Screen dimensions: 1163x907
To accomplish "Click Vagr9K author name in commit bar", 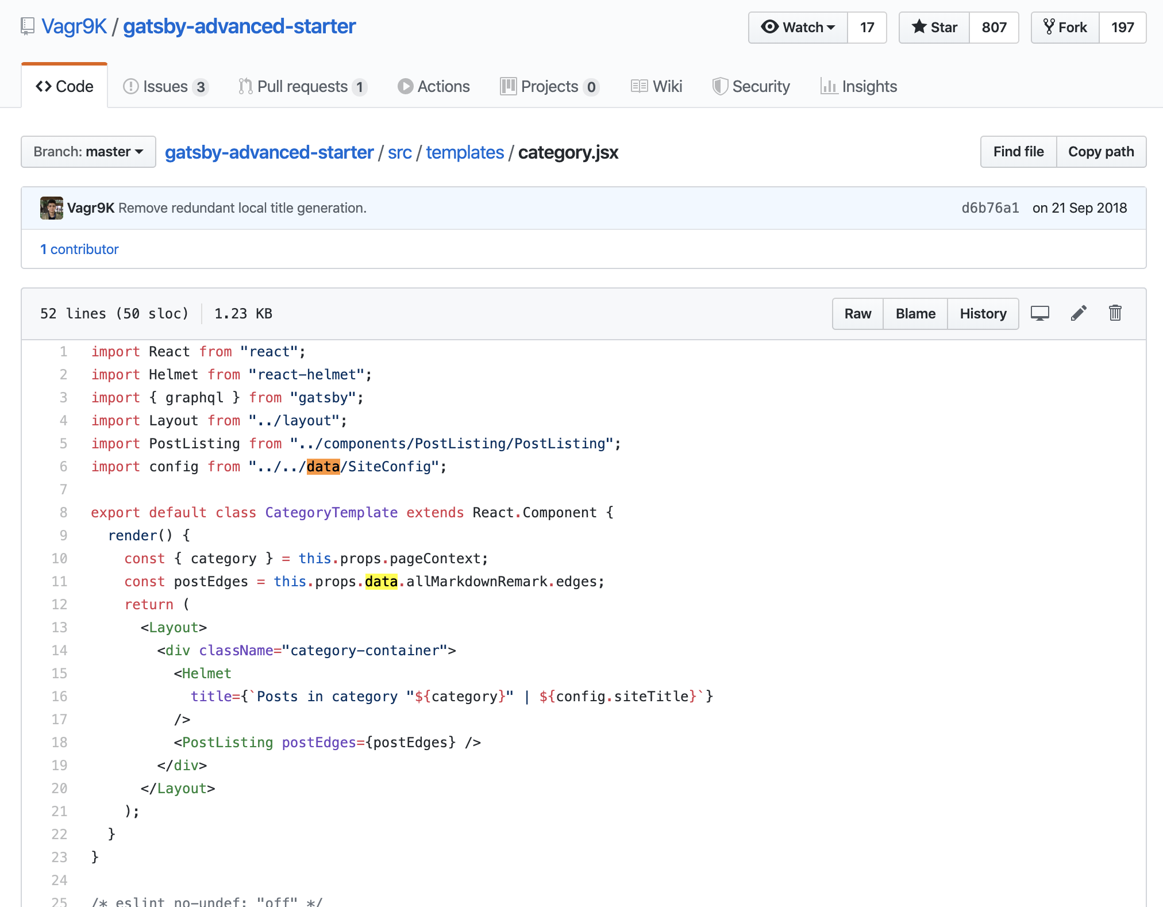I will [91, 208].
